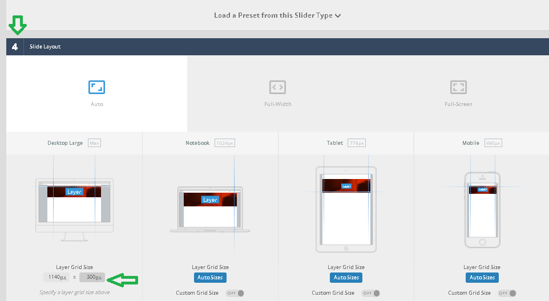Image resolution: width=549 pixels, height=301 pixels.
Task: Click the Notebook laptop preview image
Action: point(210,209)
